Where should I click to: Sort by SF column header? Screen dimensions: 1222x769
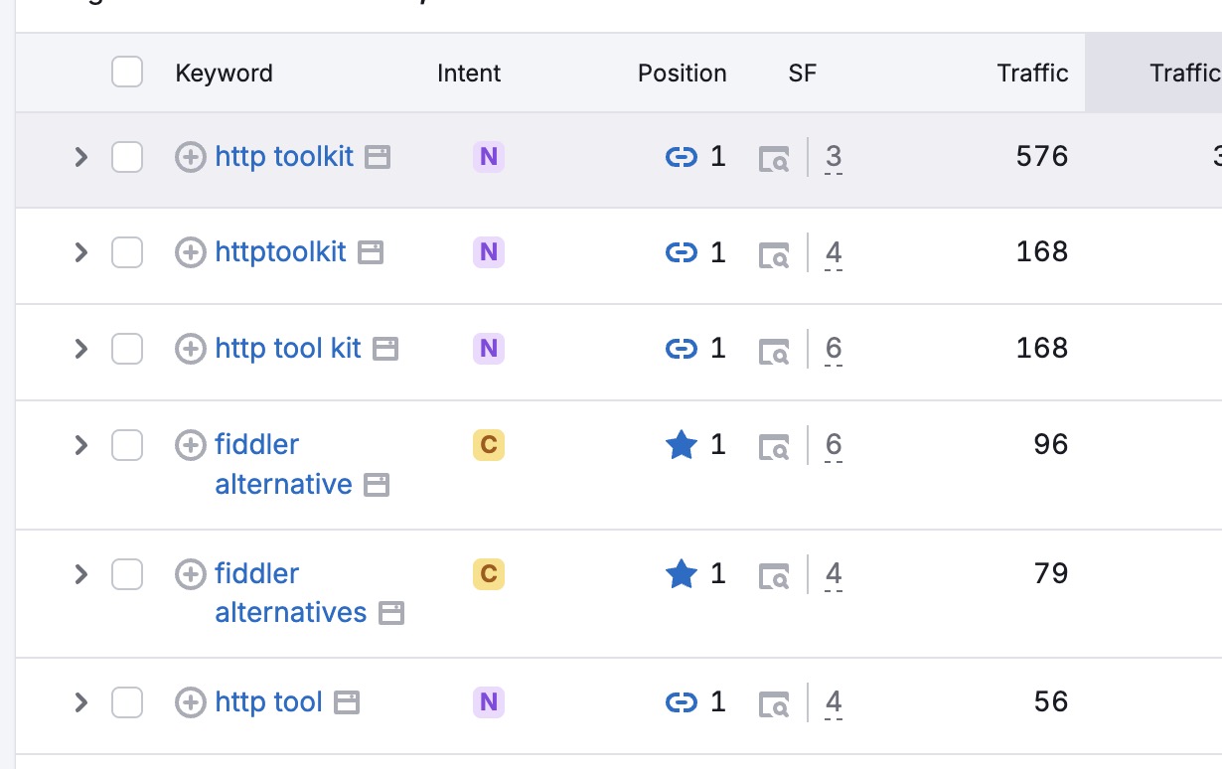tap(802, 74)
